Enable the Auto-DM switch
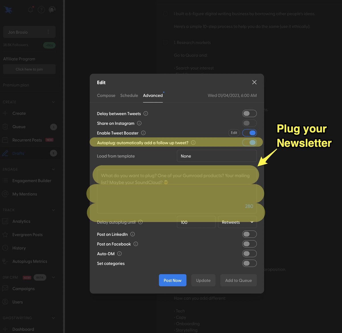 [x=249, y=254]
